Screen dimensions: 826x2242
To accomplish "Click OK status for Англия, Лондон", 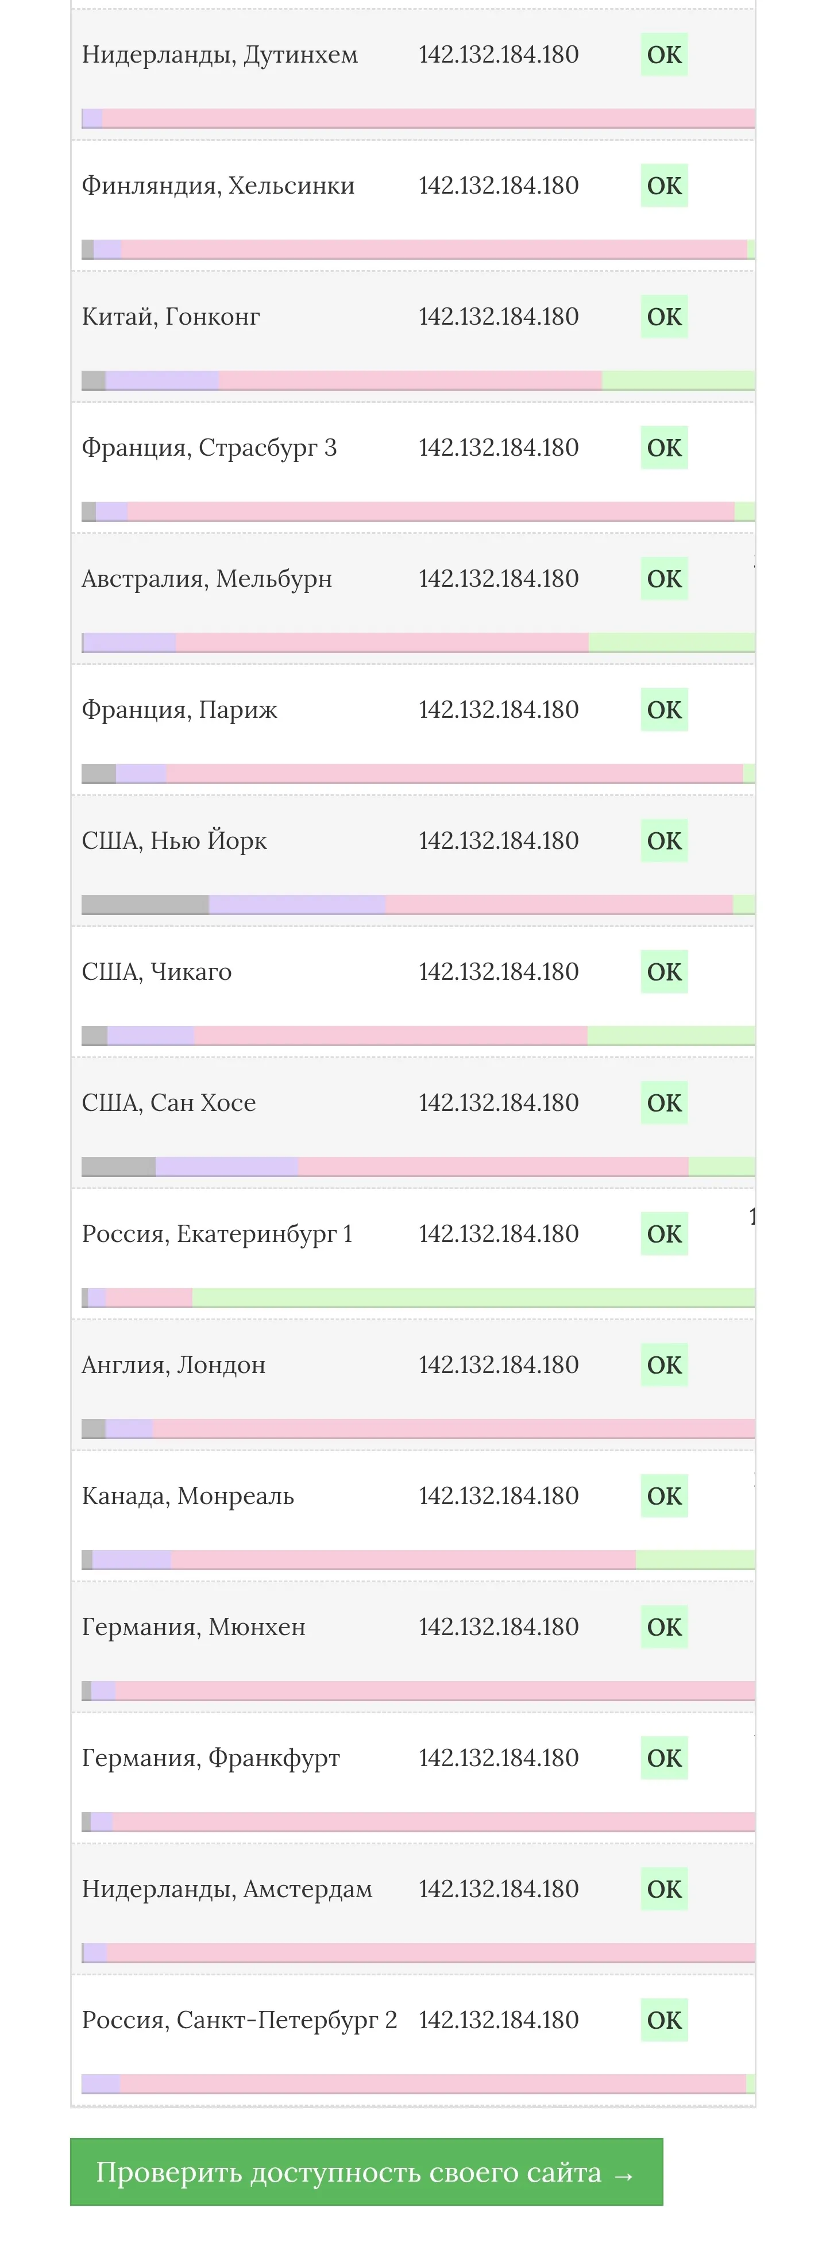I will pyautogui.click(x=664, y=1365).
